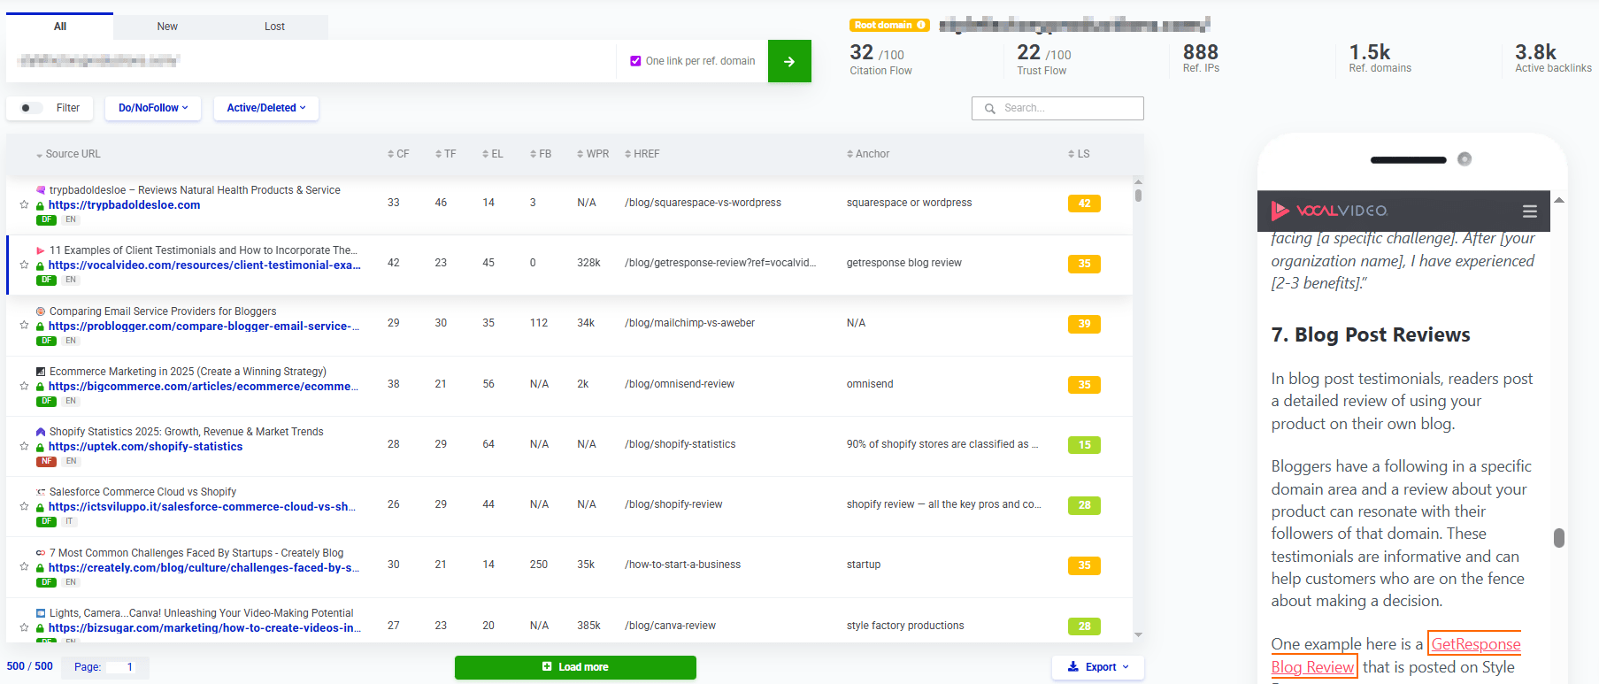Click the table scrollbar up arrow

pos(1138,181)
